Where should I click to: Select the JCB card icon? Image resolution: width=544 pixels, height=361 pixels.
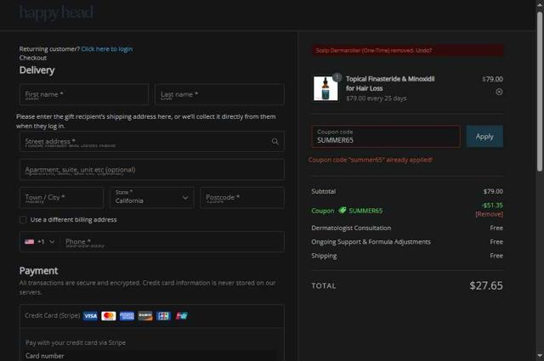pos(163,316)
